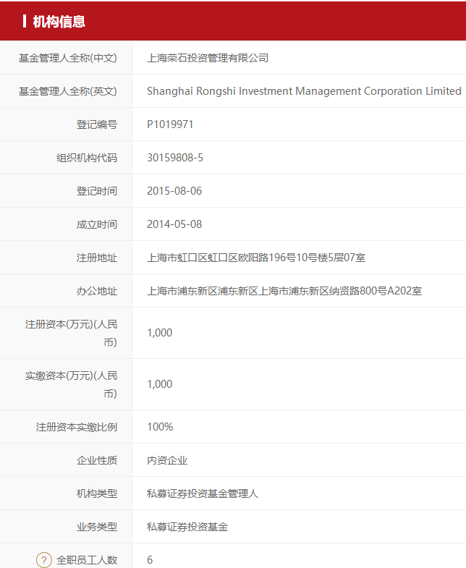Viewport: 466px width, 568px height.
Task: Click the 注册资本(万元)(人民币) label
Action: click(x=72, y=334)
